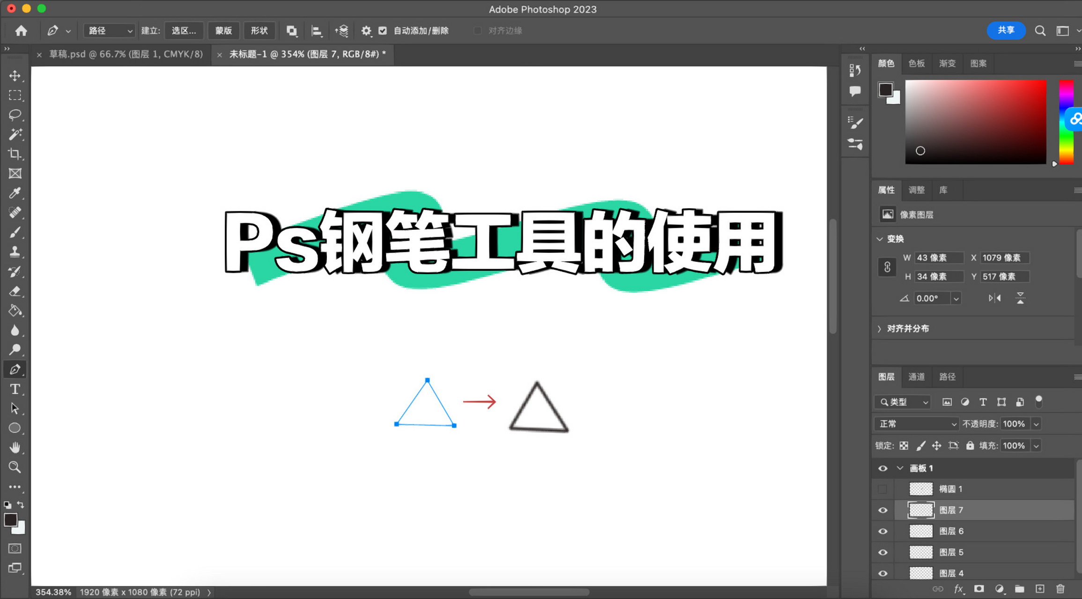Switch to the 色板 panel tab
Screen dimensions: 1082x599
point(917,64)
